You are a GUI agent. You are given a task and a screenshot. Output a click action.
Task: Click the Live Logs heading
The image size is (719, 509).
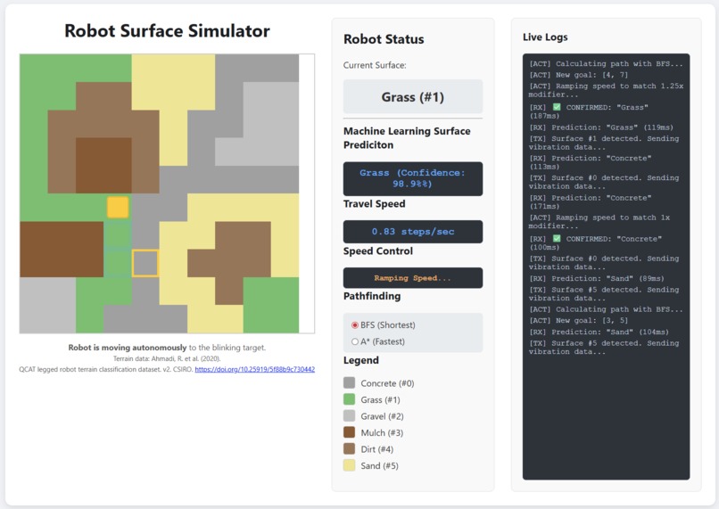[x=545, y=37]
